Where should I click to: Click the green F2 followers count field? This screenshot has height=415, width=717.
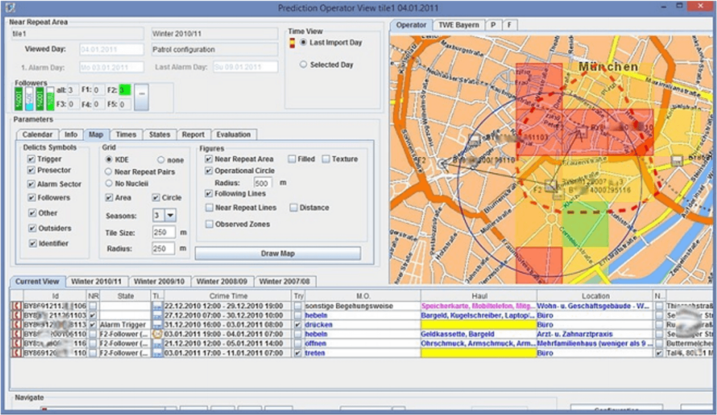124,90
